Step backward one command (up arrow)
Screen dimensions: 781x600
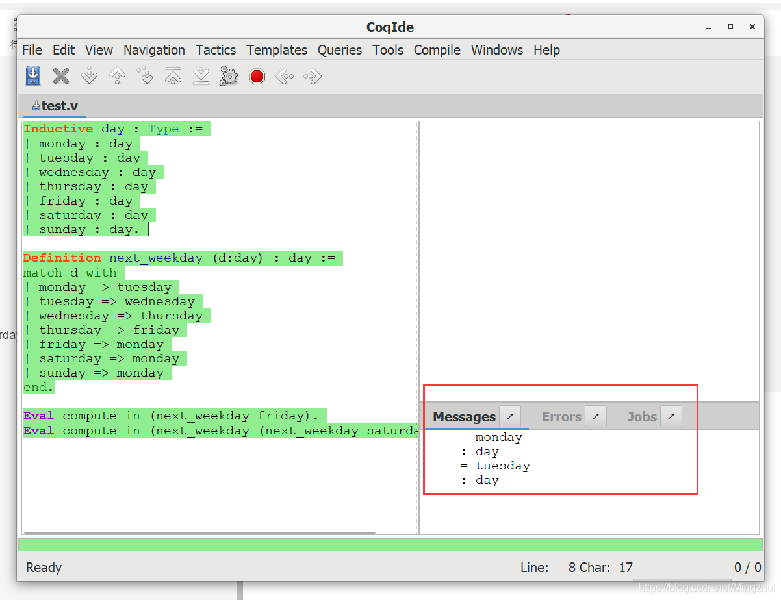pyautogui.click(x=117, y=76)
